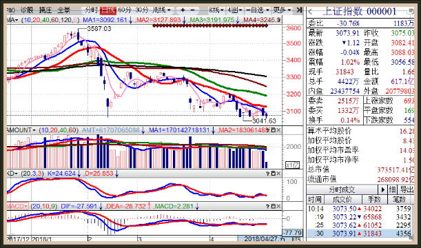Switch to 分时 intraday view
Image resolution: width=421 pixels, height=248 pixels.
[x=91, y=10]
